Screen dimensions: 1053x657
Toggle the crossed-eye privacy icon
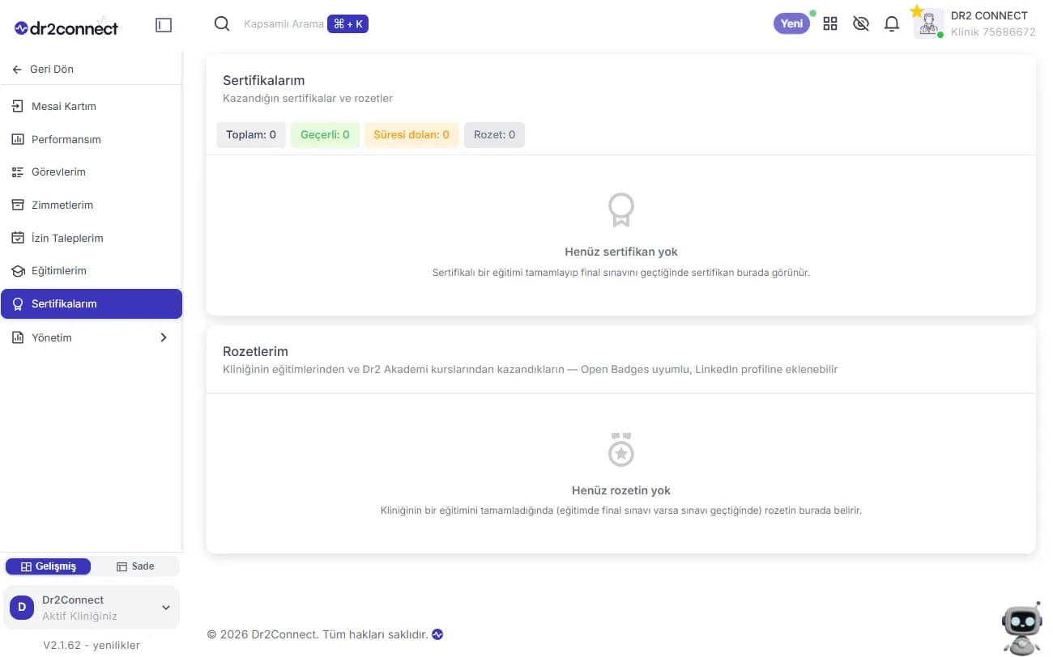[x=861, y=23]
